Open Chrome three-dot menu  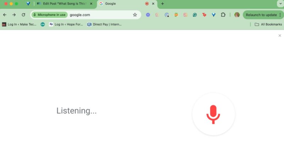(280, 15)
